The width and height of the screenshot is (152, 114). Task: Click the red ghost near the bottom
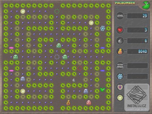89,103
